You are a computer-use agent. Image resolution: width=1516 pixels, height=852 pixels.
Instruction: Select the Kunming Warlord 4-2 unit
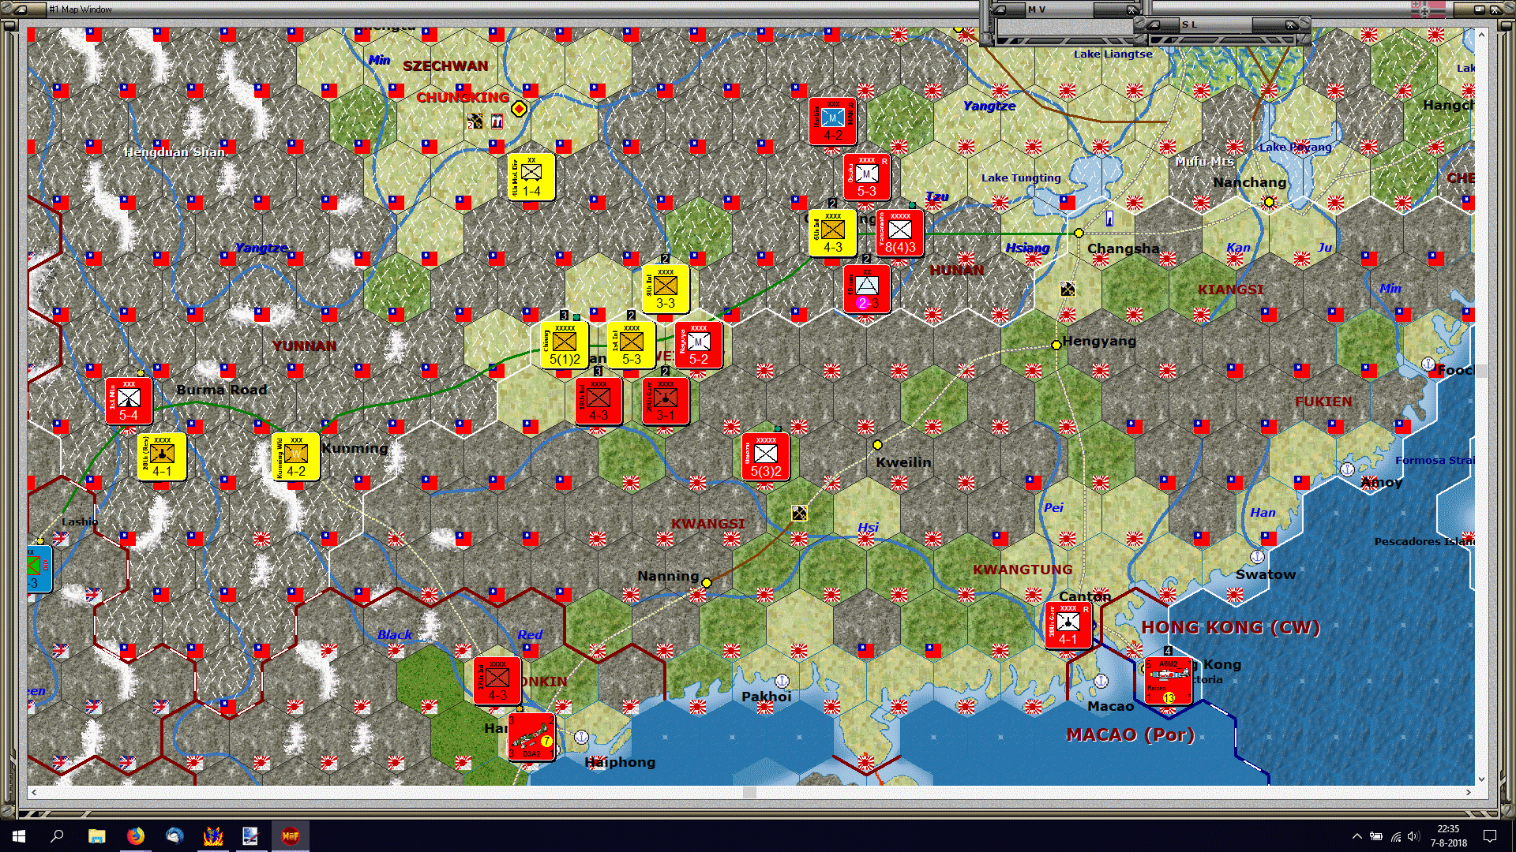pyautogui.click(x=295, y=458)
